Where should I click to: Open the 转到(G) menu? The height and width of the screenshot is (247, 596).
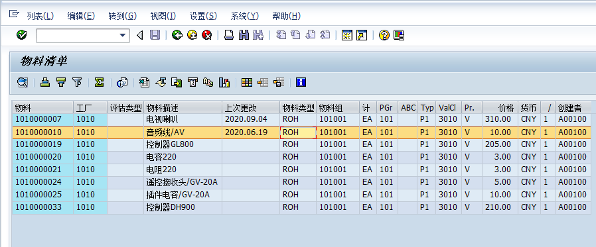pyautogui.click(x=122, y=16)
